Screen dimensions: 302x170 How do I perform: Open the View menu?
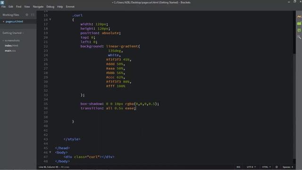pos(27,7)
